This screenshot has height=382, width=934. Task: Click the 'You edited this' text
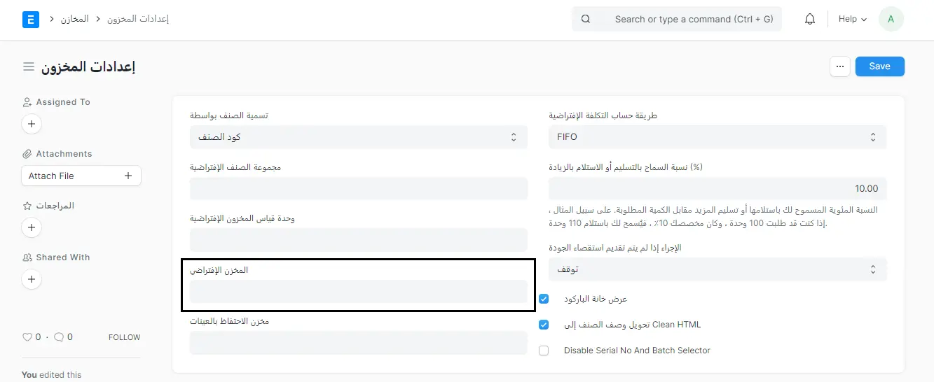pyautogui.click(x=52, y=375)
